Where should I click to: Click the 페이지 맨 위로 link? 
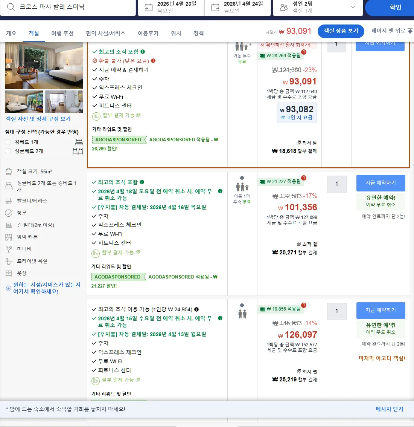coord(392,31)
